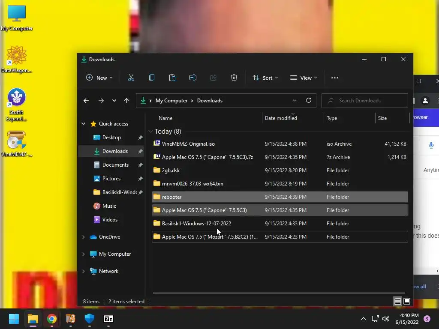Click the volume speaker tray icon
The image size is (439, 329).
pyautogui.click(x=386, y=319)
